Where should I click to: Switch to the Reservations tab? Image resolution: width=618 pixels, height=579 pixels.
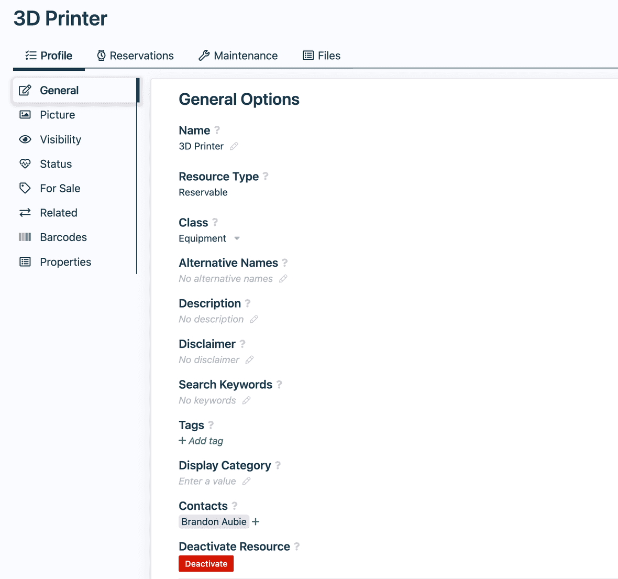[135, 55]
